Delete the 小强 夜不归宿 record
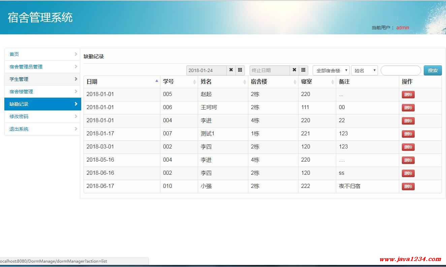 click(408, 187)
